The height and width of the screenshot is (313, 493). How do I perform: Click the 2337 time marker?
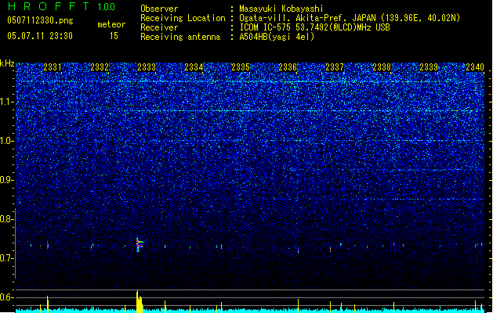point(335,67)
